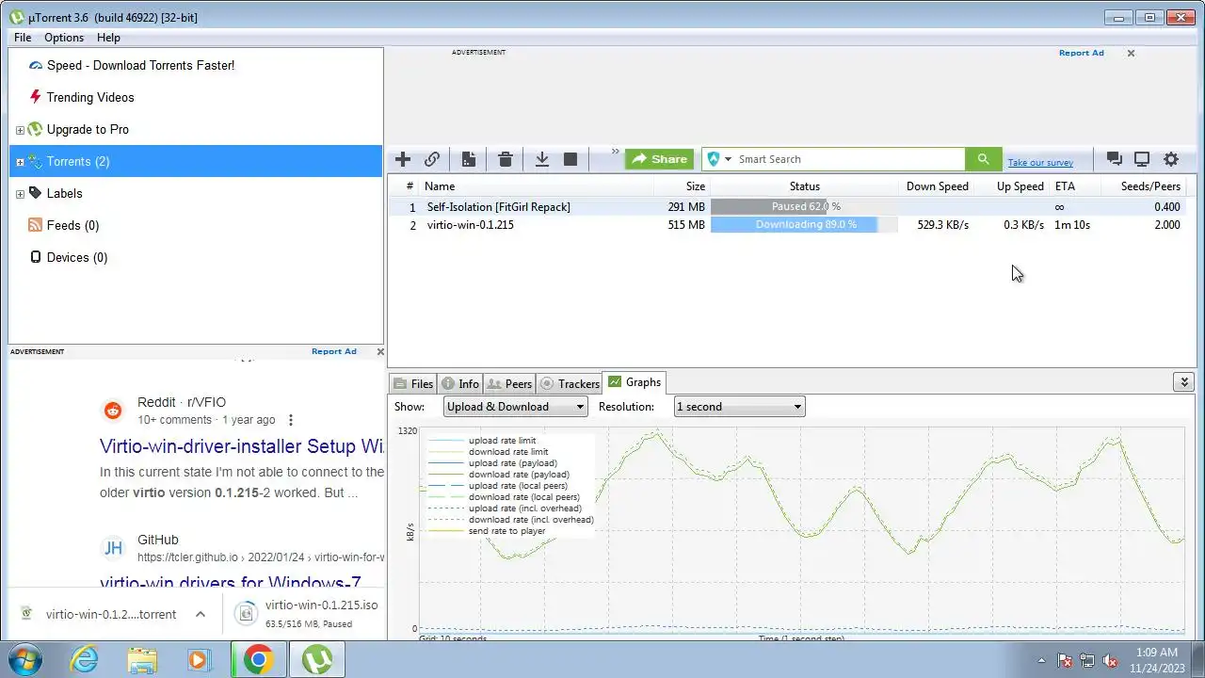Select virtio-win-0.1.215 torrent row
Viewport: 1205px width, 678px height.
click(x=791, y=225)
